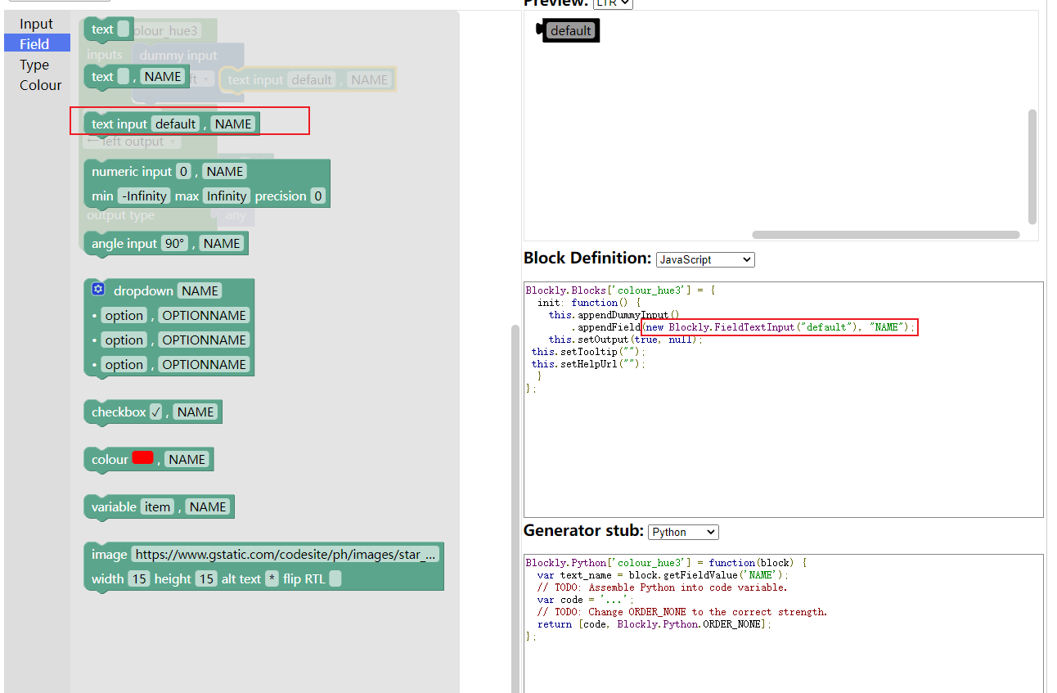The height and width of the screenshot is (693, 1057).
Task: Select the Input category in the toolbox
Action: pyautogui.click(x=35, y=23)
